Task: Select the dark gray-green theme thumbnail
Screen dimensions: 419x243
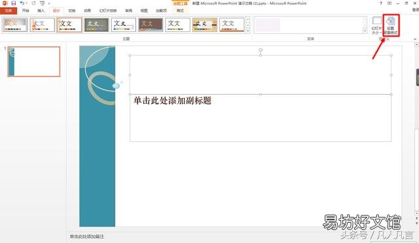Action: 96,25
